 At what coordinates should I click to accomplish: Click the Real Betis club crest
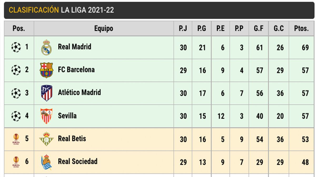pyautogui.click(x=46, y=139)
